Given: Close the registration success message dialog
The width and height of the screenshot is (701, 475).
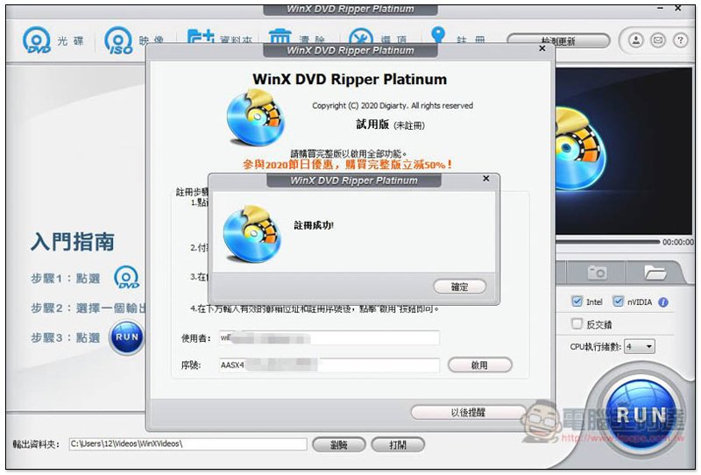Looking at the screenshot, I should pyautogui.click(x=486, y=179).
